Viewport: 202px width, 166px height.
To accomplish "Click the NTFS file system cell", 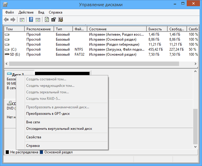I will 79,49.
